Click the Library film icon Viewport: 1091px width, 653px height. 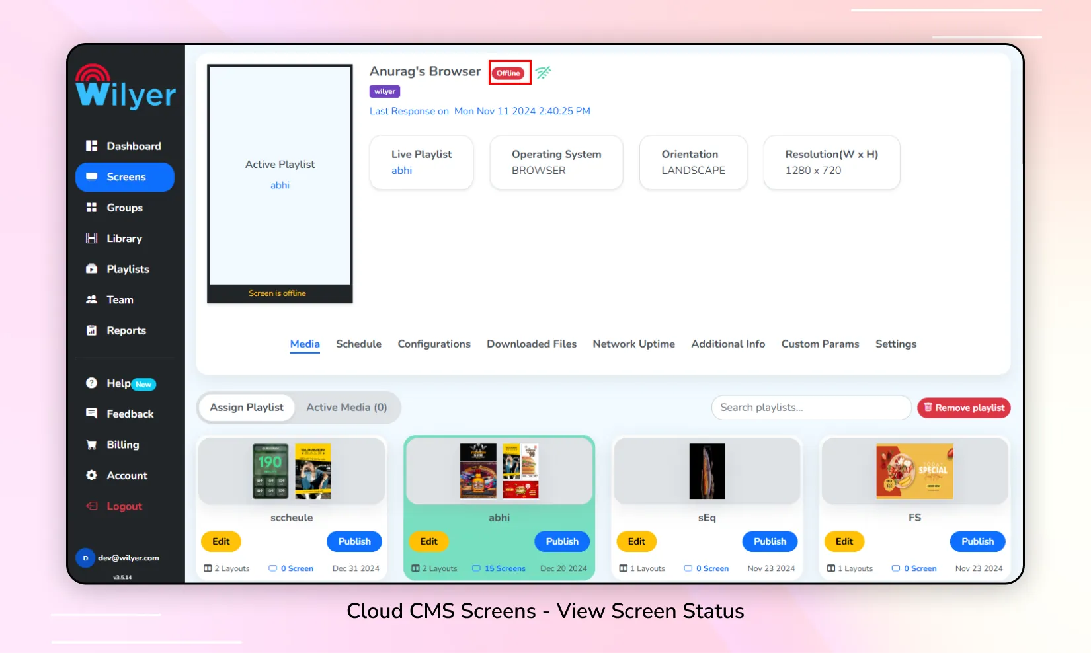coord(91,238)
